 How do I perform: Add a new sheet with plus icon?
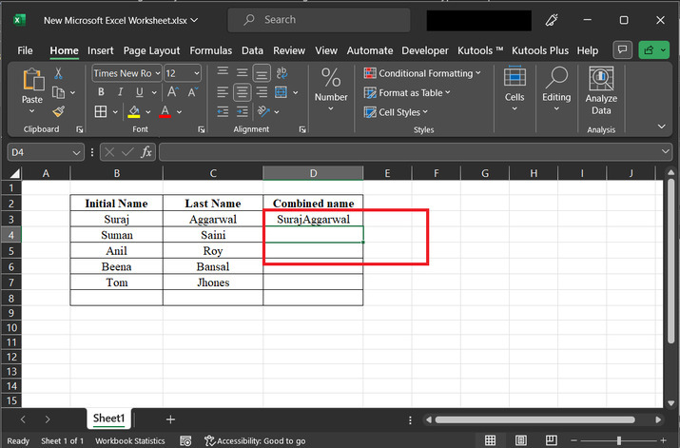(x=170, y=419)
